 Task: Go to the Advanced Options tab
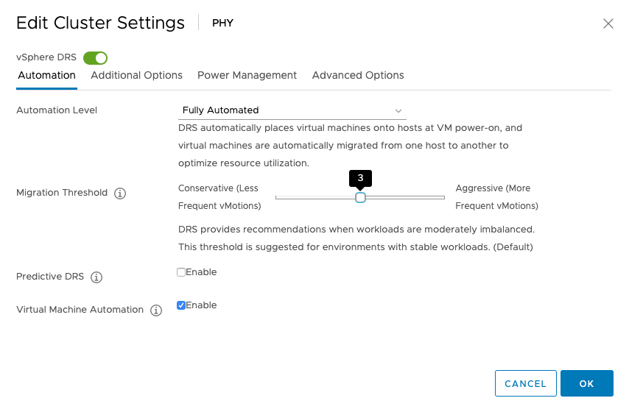click(358, 75)
